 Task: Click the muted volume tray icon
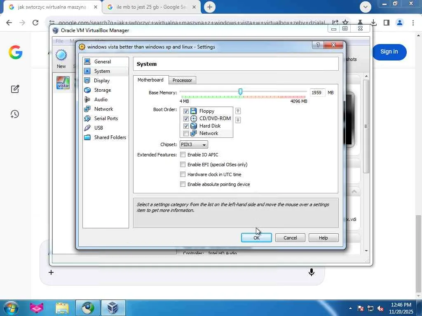point(380,309)
